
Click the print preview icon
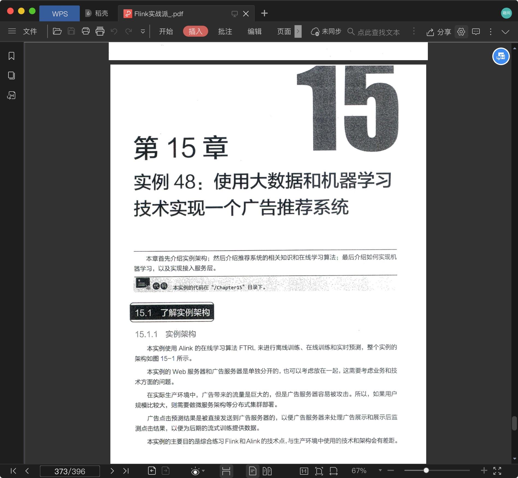coord(100,31)
